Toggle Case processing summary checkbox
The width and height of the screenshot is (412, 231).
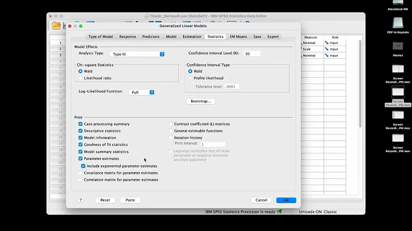tap(81, 124)
